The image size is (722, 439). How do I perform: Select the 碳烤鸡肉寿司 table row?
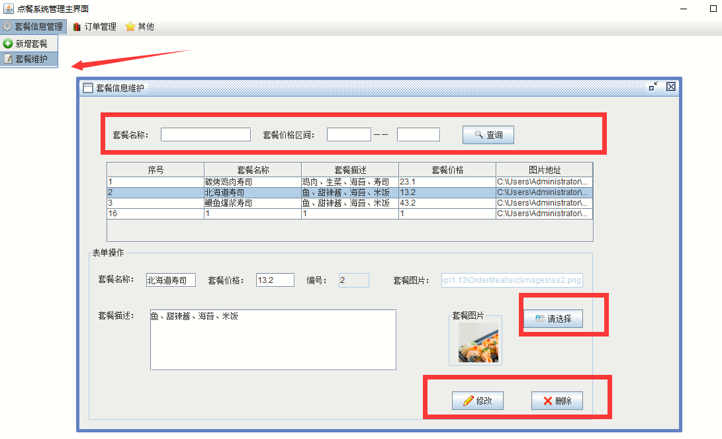(x=350, y=182)
